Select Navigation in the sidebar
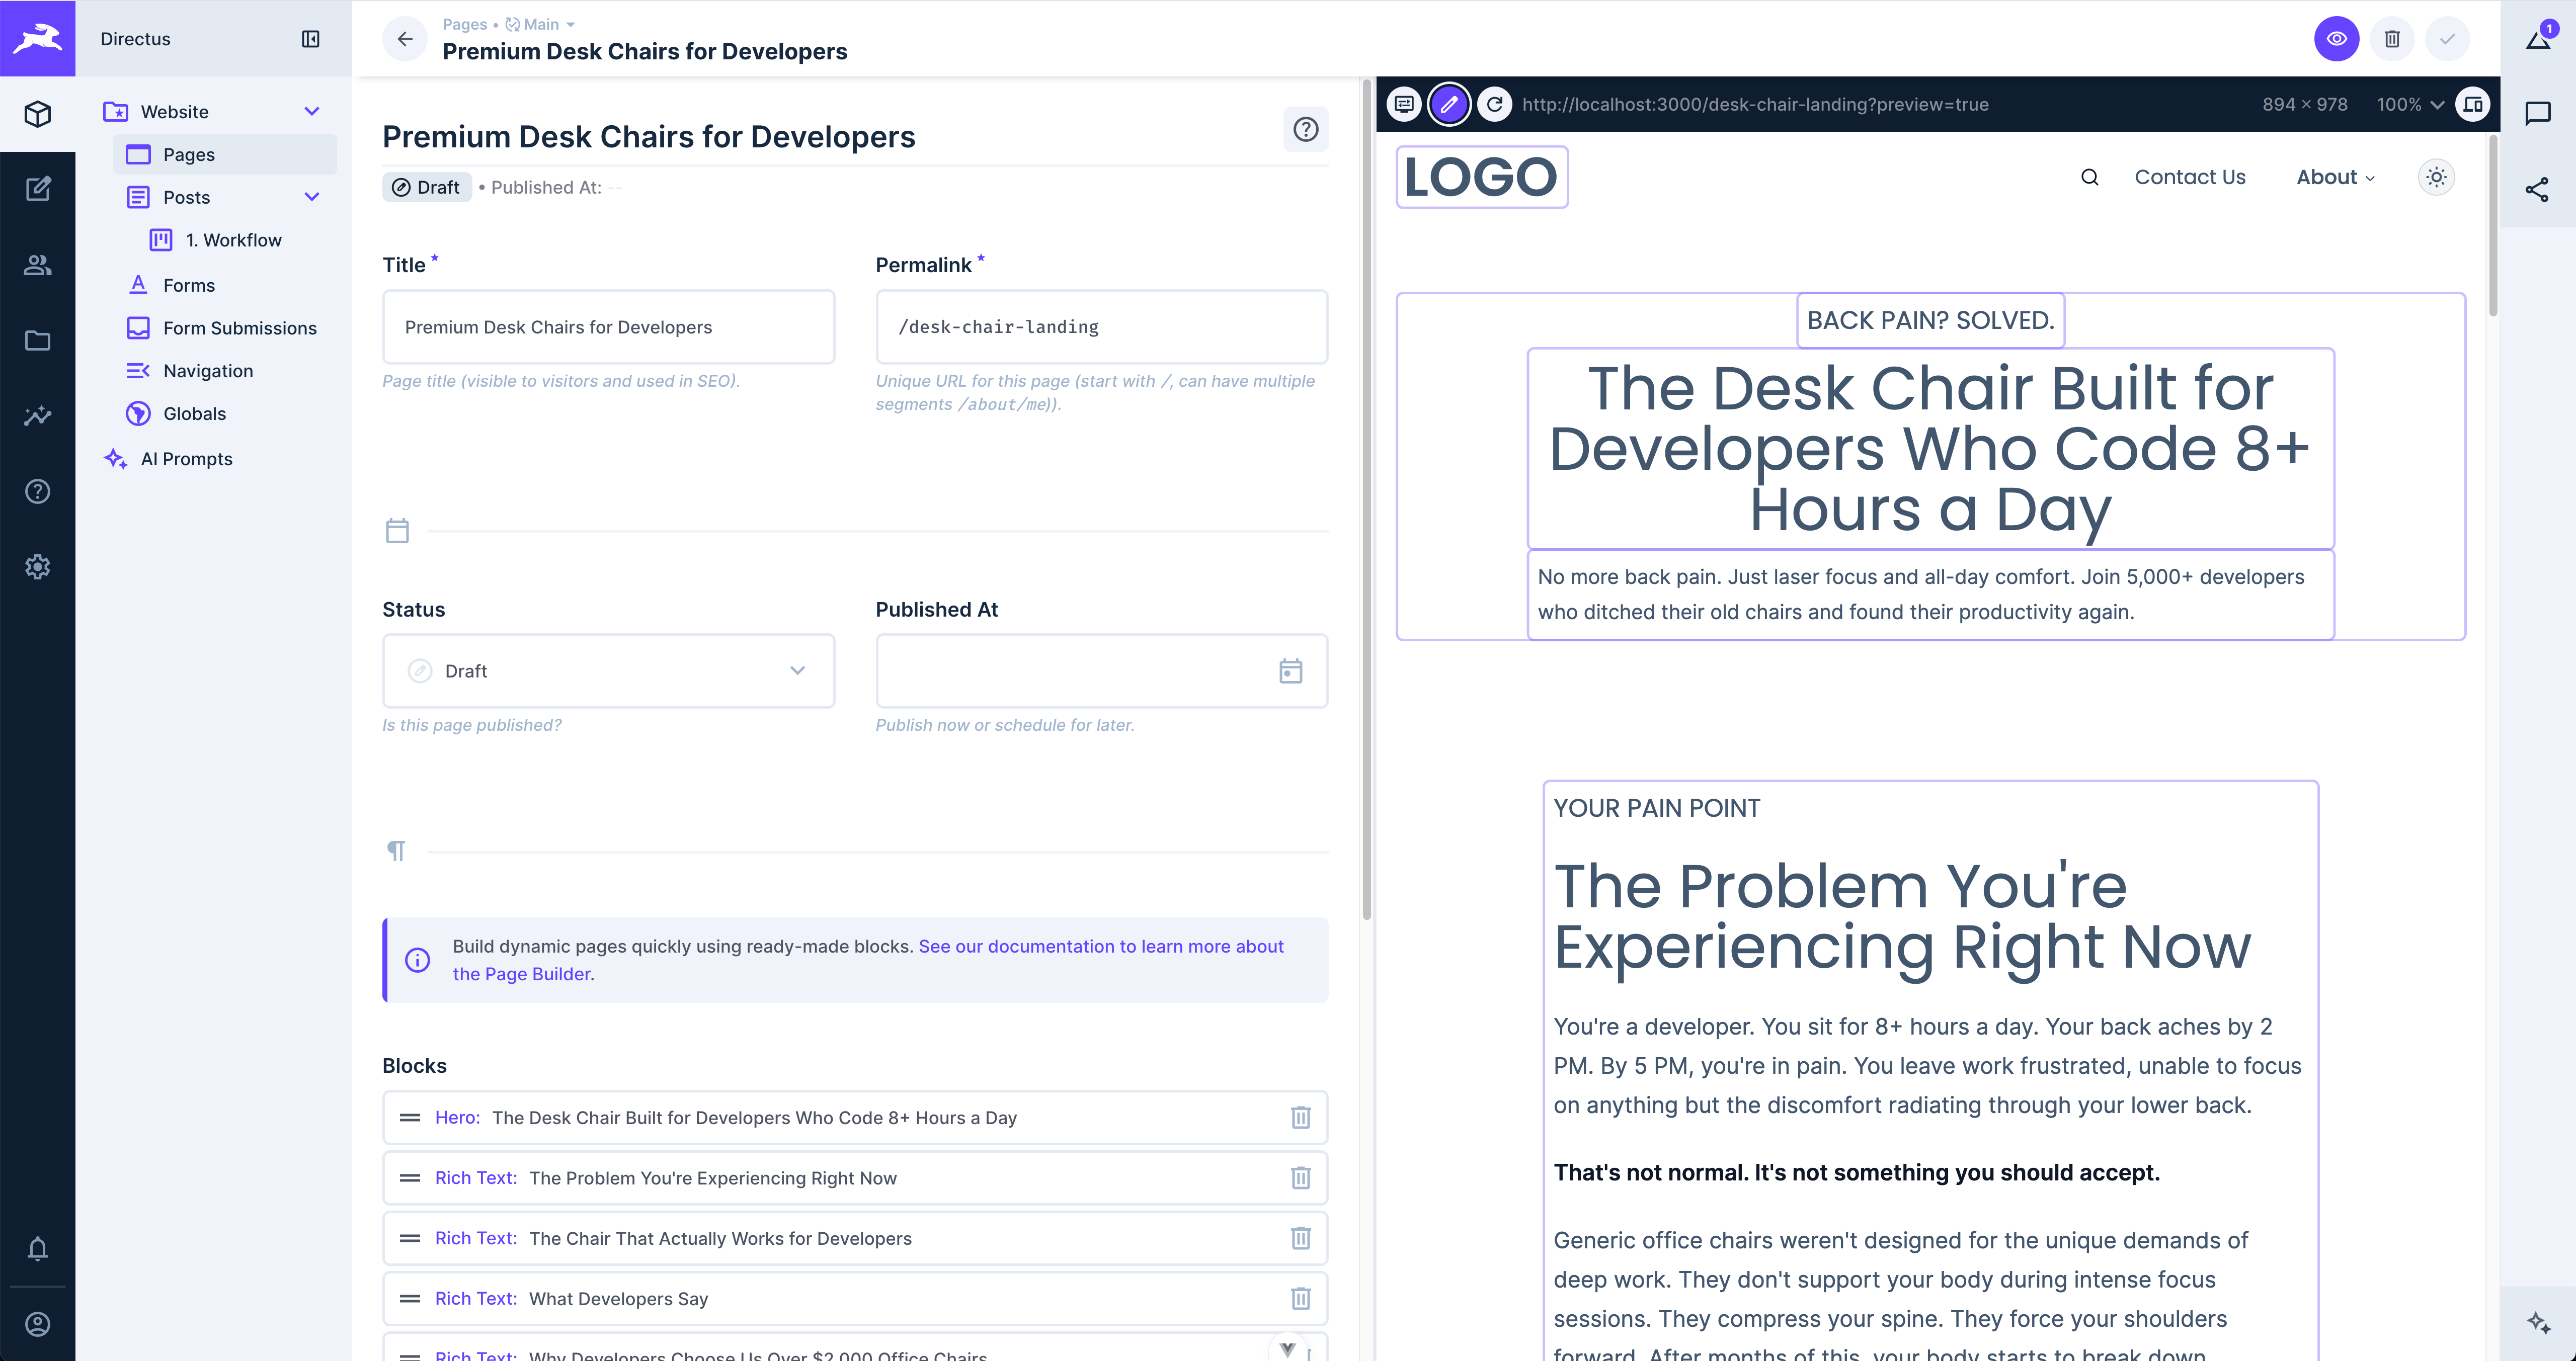 pos(208,371)
